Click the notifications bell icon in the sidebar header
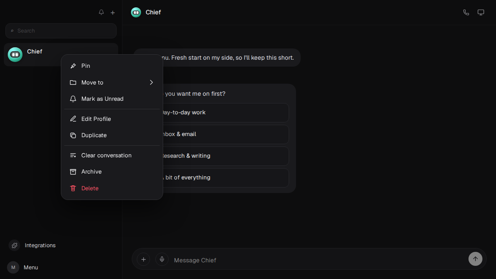The image size is (496, 279). (101, 12)
